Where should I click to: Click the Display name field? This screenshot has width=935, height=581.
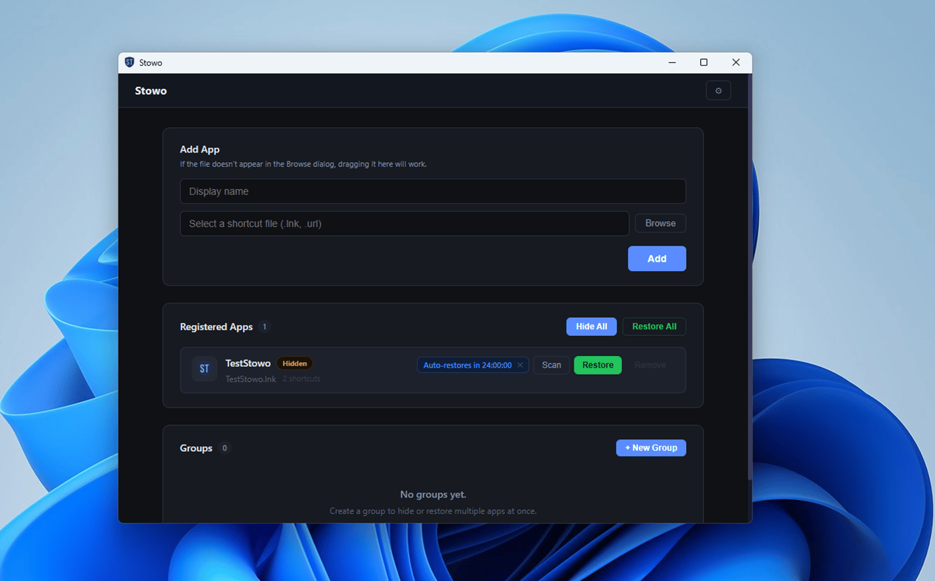click(433, 191)
